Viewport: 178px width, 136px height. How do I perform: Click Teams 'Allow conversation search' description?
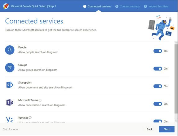coord(42,105)
